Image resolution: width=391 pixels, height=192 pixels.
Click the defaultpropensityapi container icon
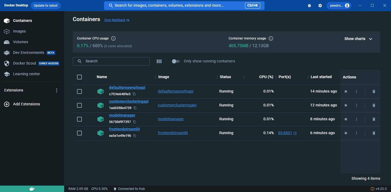101,91
